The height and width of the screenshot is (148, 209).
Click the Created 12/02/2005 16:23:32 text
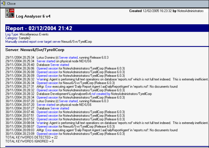coord(150,11)
